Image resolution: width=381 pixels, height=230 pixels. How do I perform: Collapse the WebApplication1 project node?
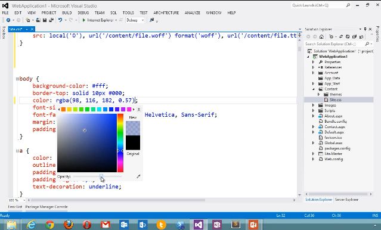(x=308, y=57)
